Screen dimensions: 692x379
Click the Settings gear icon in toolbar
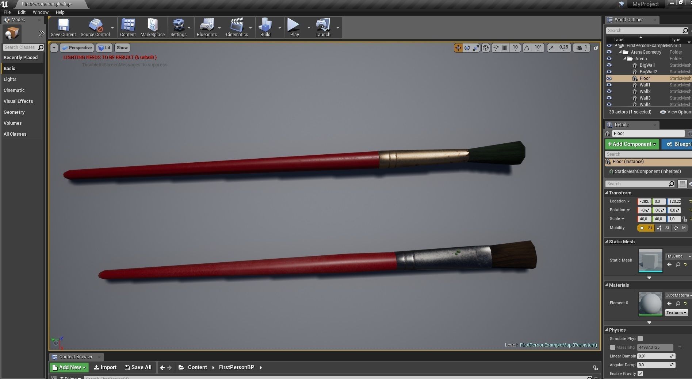(x=178, y=28)
